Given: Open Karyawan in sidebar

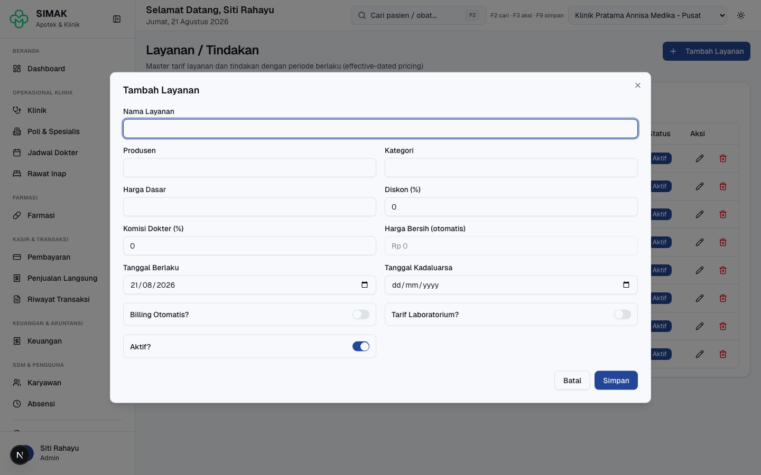Looking at the screenshot, I should coord(67,383).
